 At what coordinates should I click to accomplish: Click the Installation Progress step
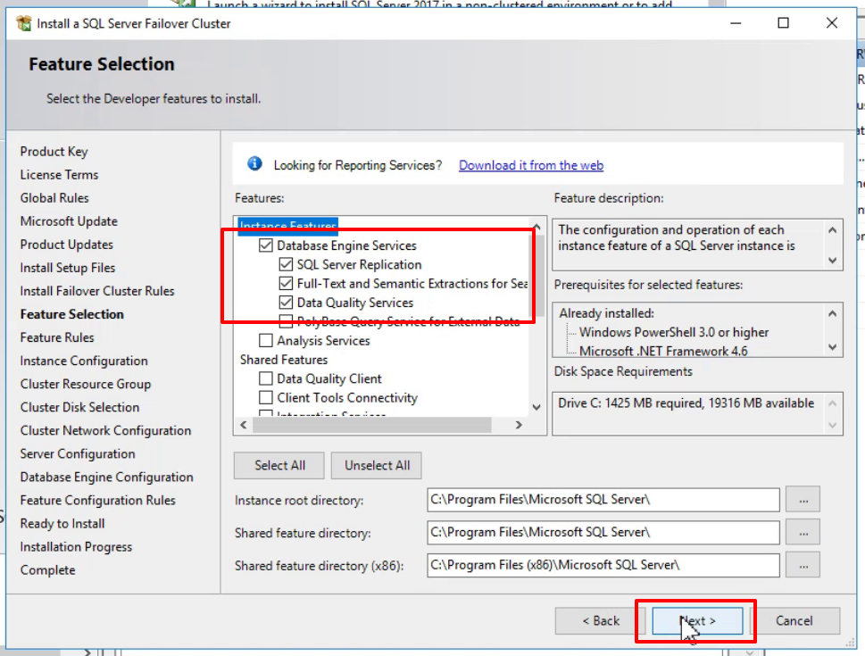pos(76,547)
